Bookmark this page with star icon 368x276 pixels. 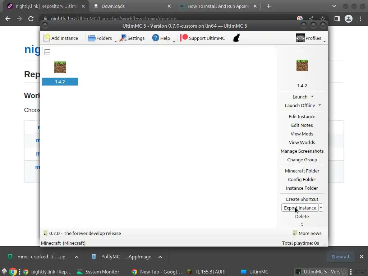323,19
